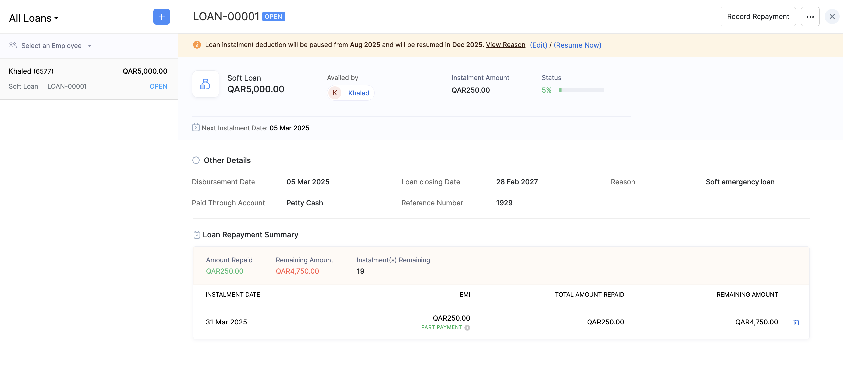Open the Khaled employee profile link

click(358, 93)
